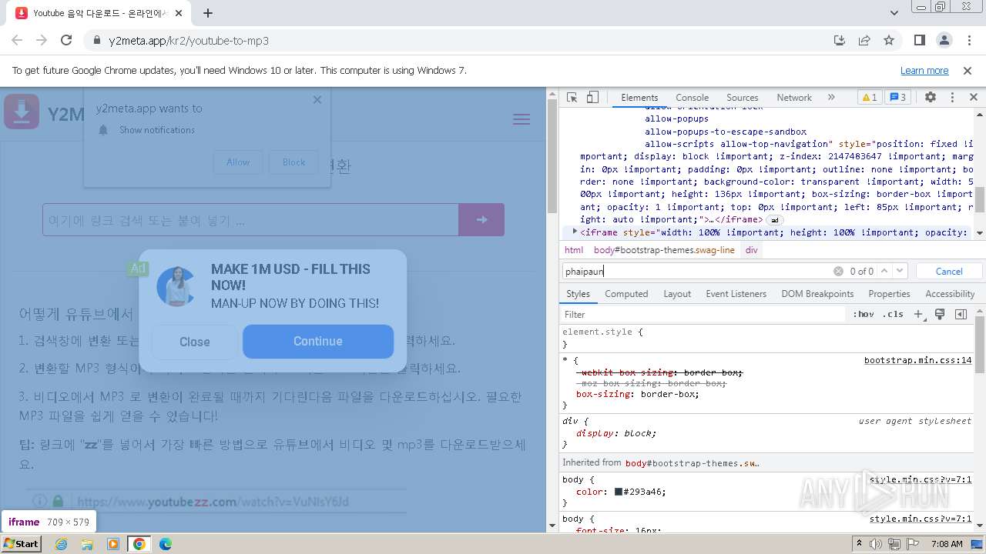Open the Windows Start menu

tap(22, 543)
